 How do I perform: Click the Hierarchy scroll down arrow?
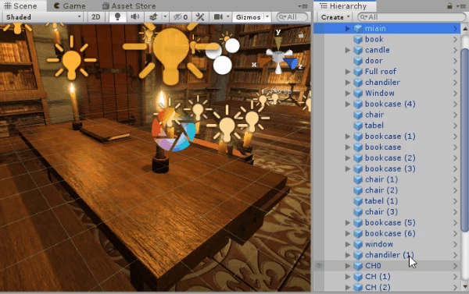pyautogui.click(x=465, y=287)
